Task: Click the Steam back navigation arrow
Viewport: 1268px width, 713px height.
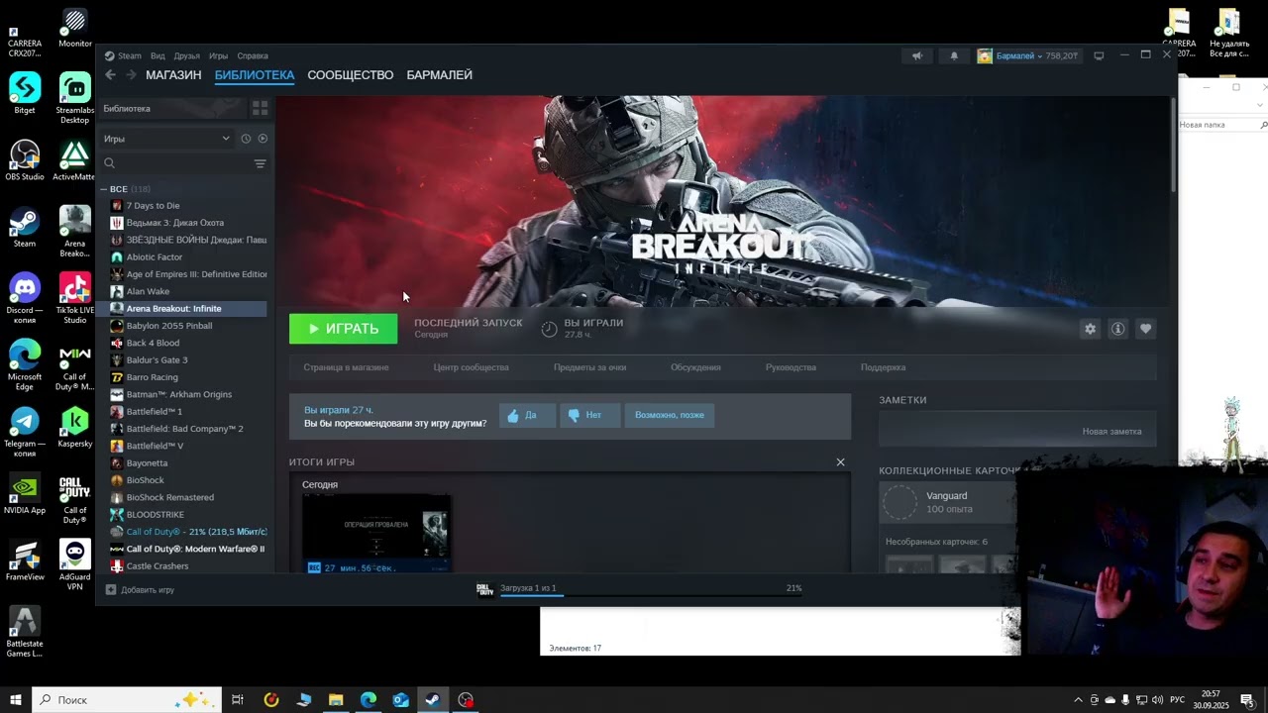Action: 110,75
